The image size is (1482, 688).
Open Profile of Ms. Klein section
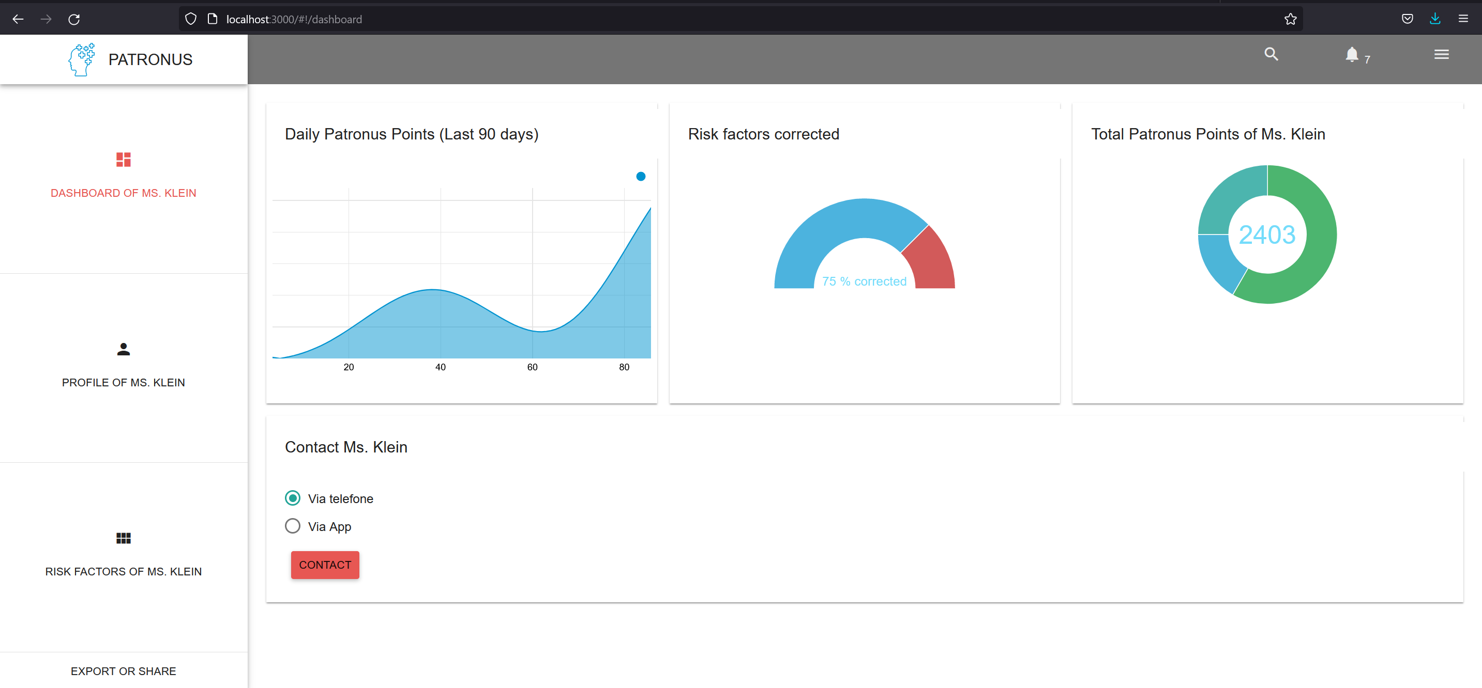123,382
